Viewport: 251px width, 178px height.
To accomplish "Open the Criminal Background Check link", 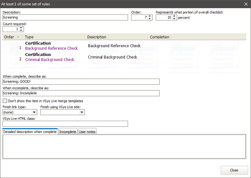I will [x=50, y=60].
